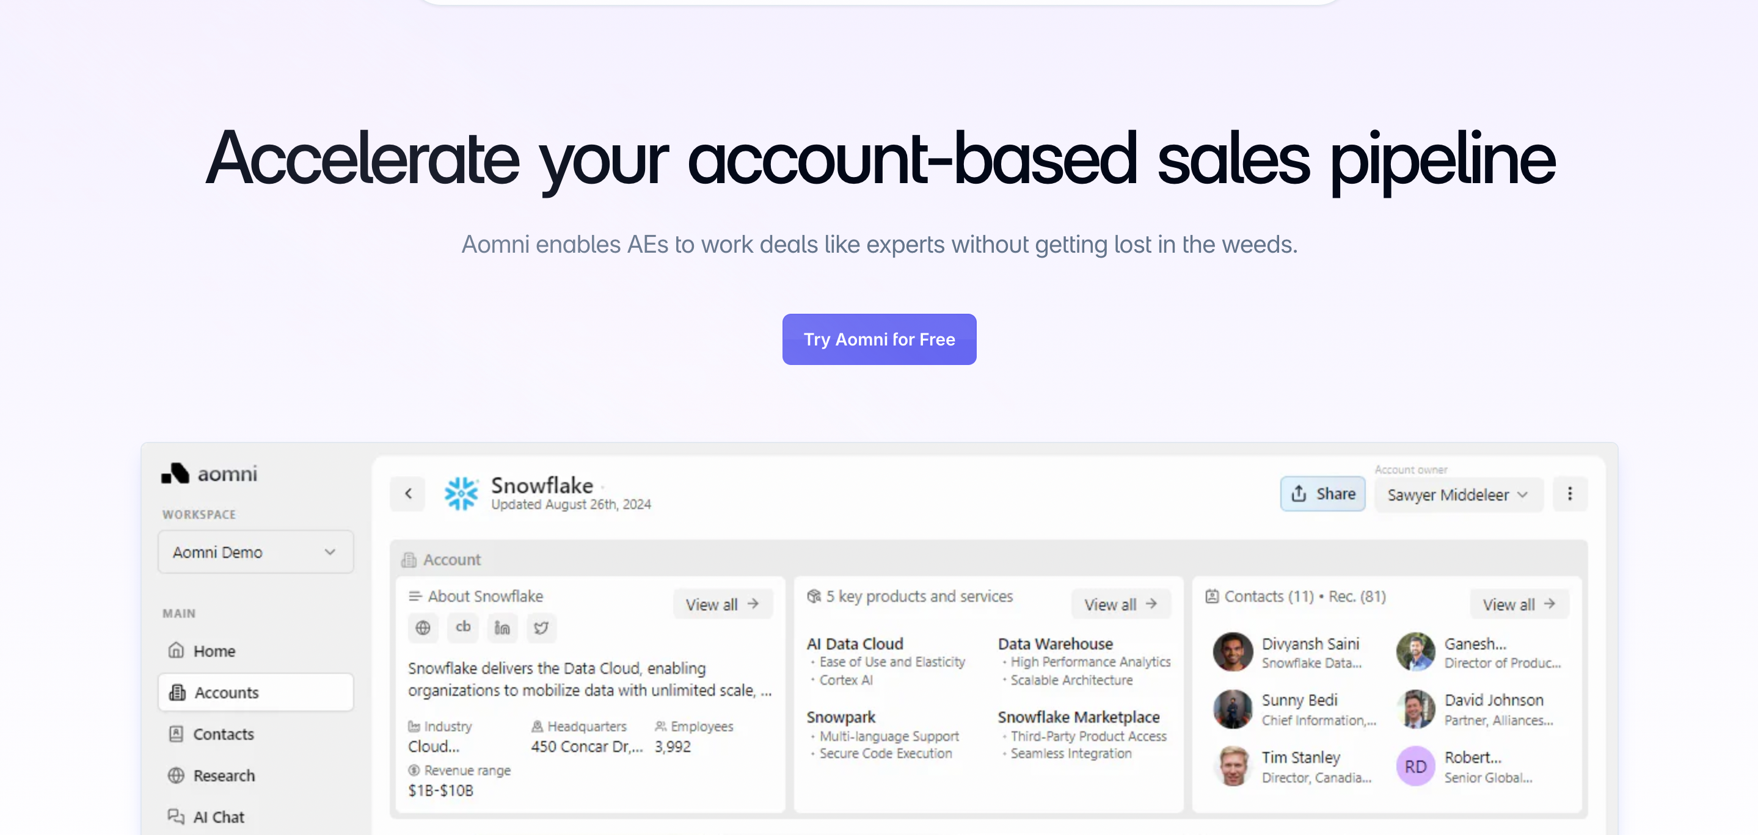The image size is (1758, 835).
Task: Click the AI Chat icon in the sidebar
Action: (x=177, y=816)
